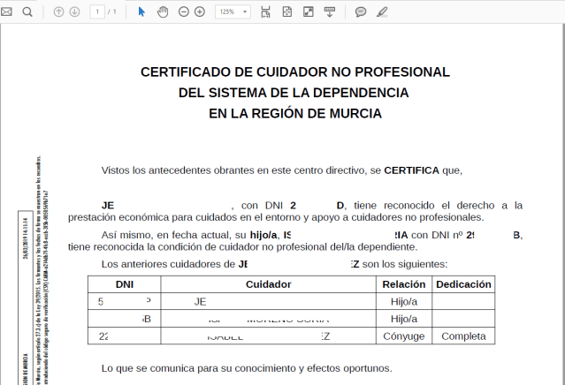Click the Dedicación column header
The height and width of the screenshot is (385, 565).
point(463,284)
